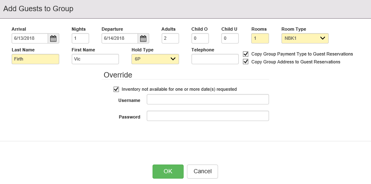Click the Telephone input field

pyautogui.click(x=215, y=59)
